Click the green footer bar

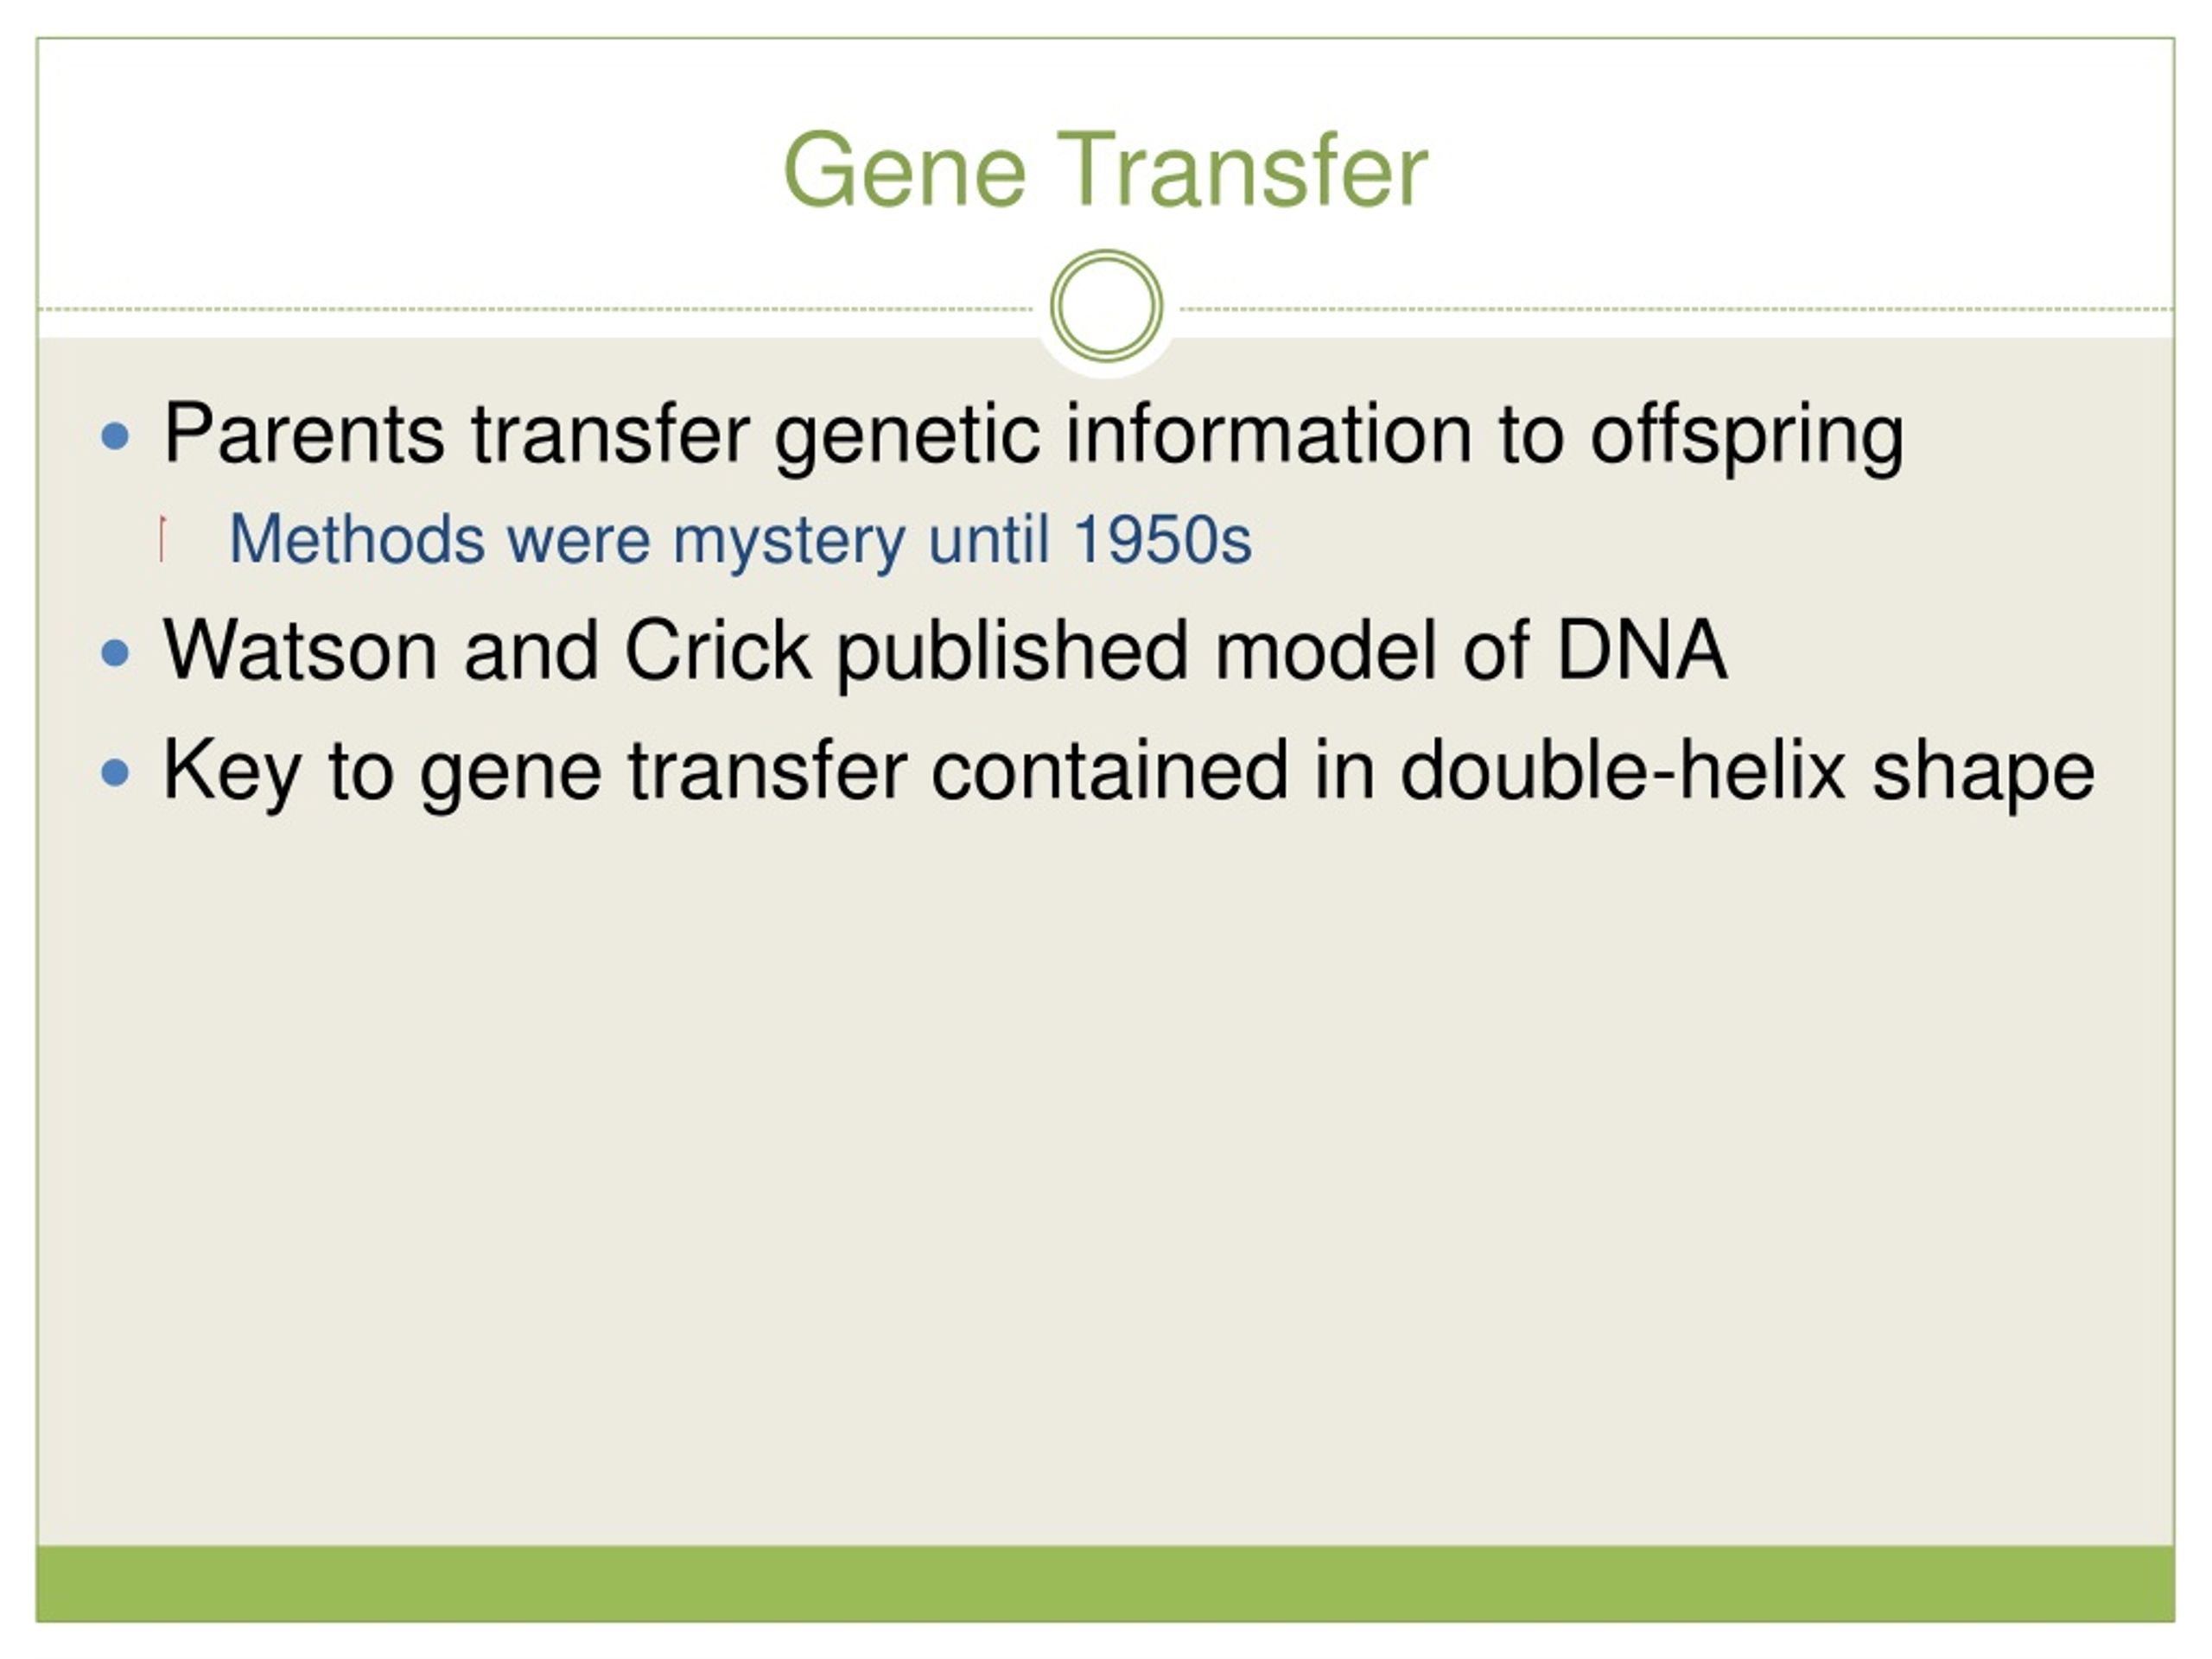coord(1106,1584)
